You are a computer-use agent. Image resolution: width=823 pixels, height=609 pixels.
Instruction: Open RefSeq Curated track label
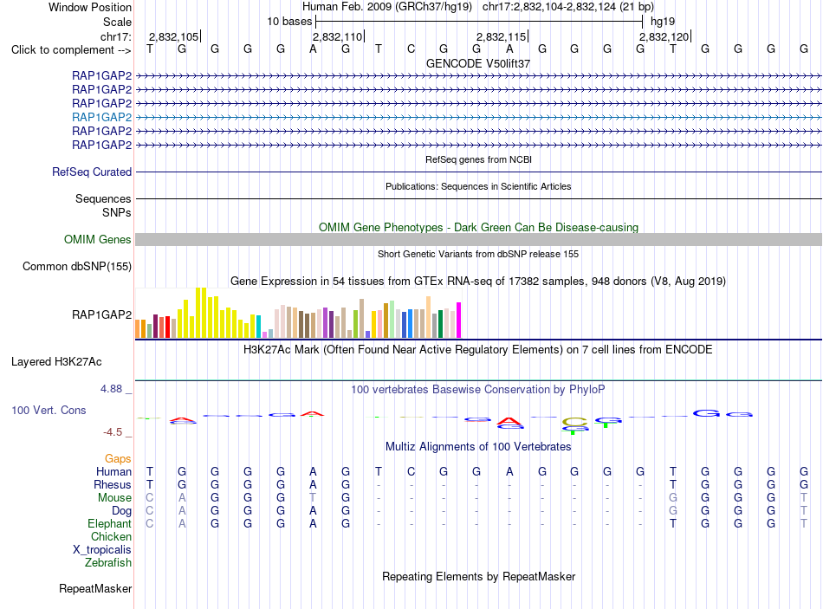tap(92, 172)
